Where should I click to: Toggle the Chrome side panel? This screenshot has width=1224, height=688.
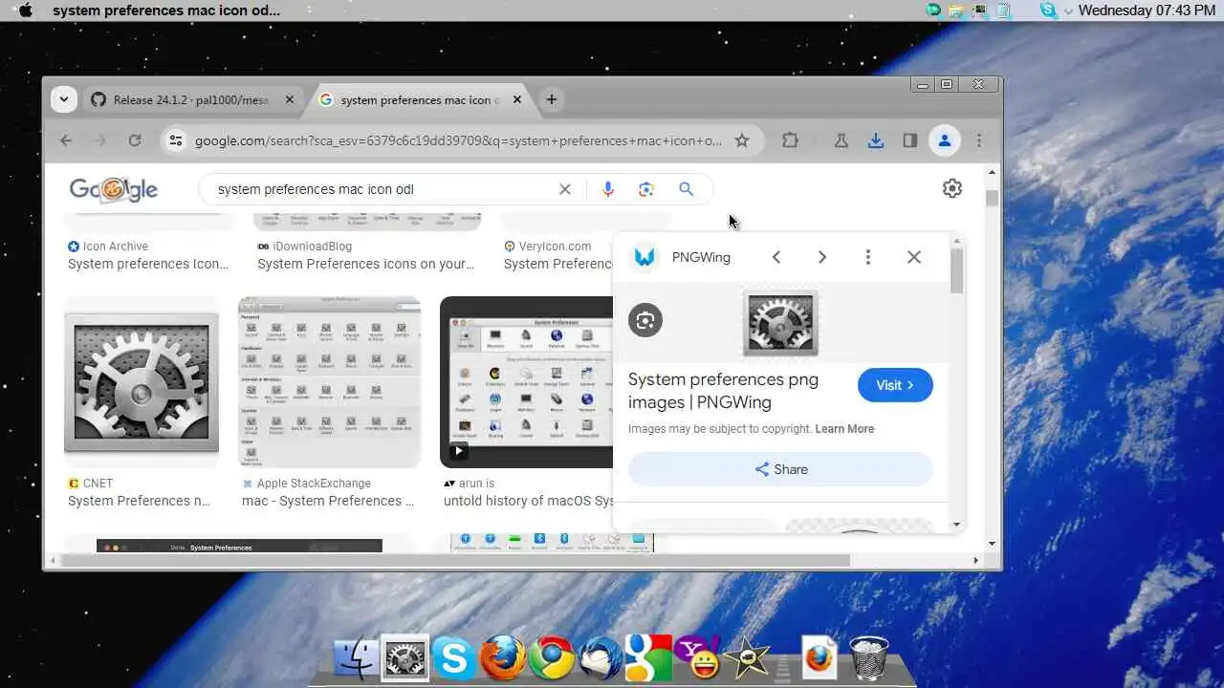[910, 140]
